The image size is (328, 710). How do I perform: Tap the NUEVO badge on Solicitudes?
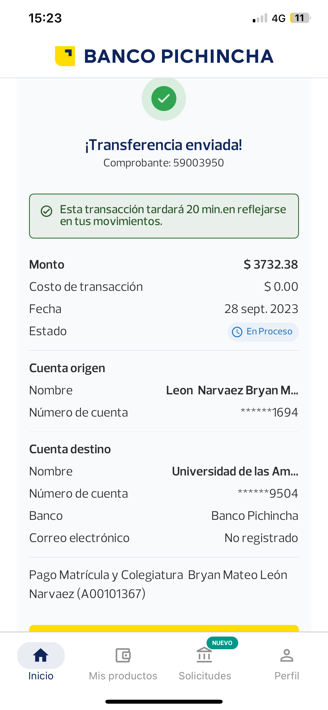(222, 643)
